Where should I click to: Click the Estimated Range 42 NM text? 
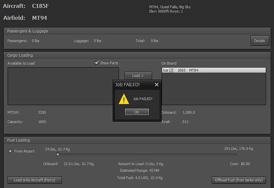tap(139, 171)
